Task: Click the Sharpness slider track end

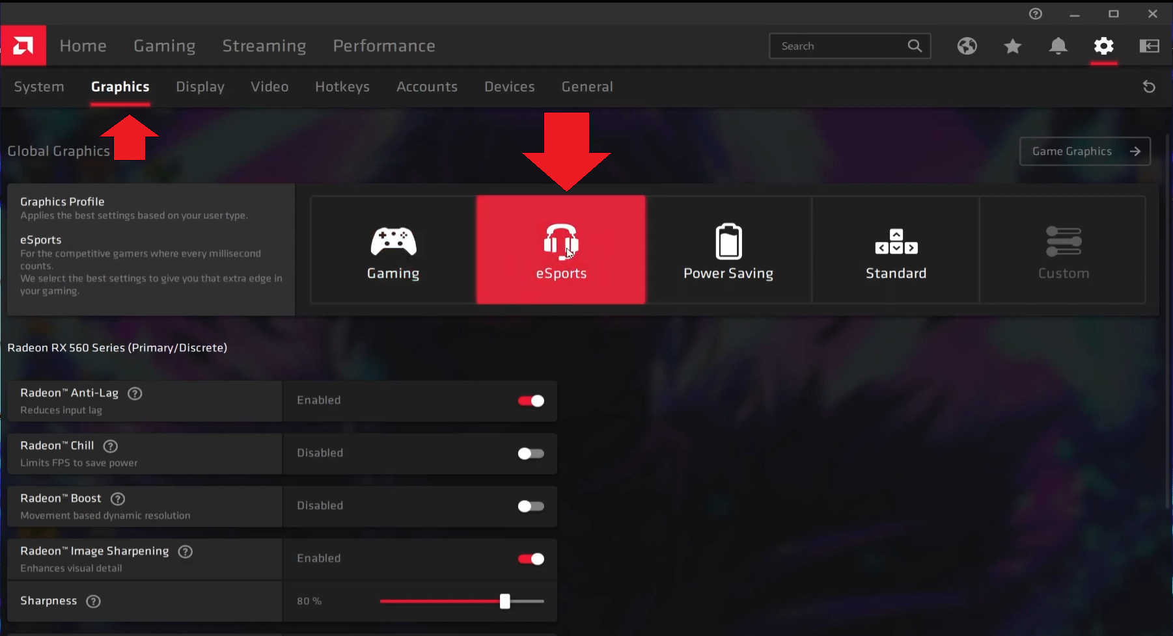Action: click(x=542, y=602)
